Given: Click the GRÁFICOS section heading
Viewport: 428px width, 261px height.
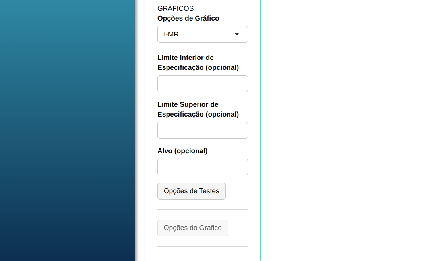Looking at the screenshot, I should pos(175,8).
